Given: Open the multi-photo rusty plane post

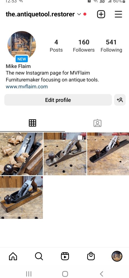Looking at the screenshot, I should [65, 154].
